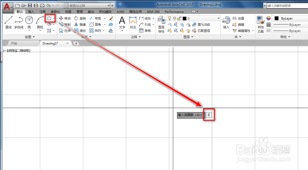Click Match Properties (特性匹配) icon

261,24
